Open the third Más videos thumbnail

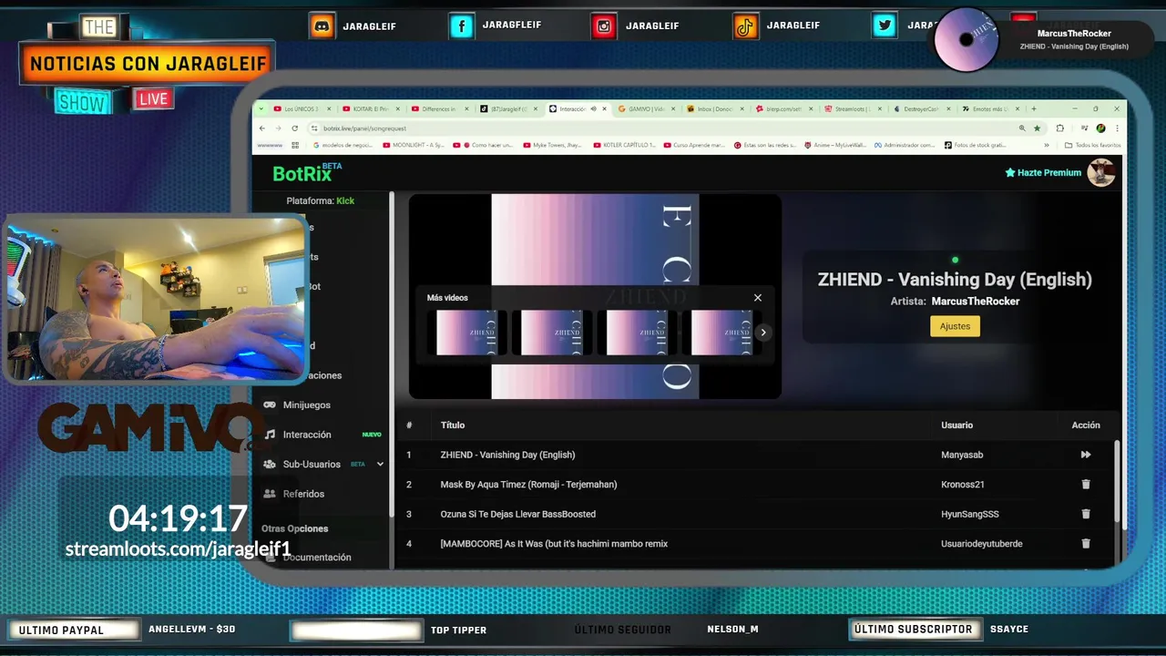(x=637, y=333)
